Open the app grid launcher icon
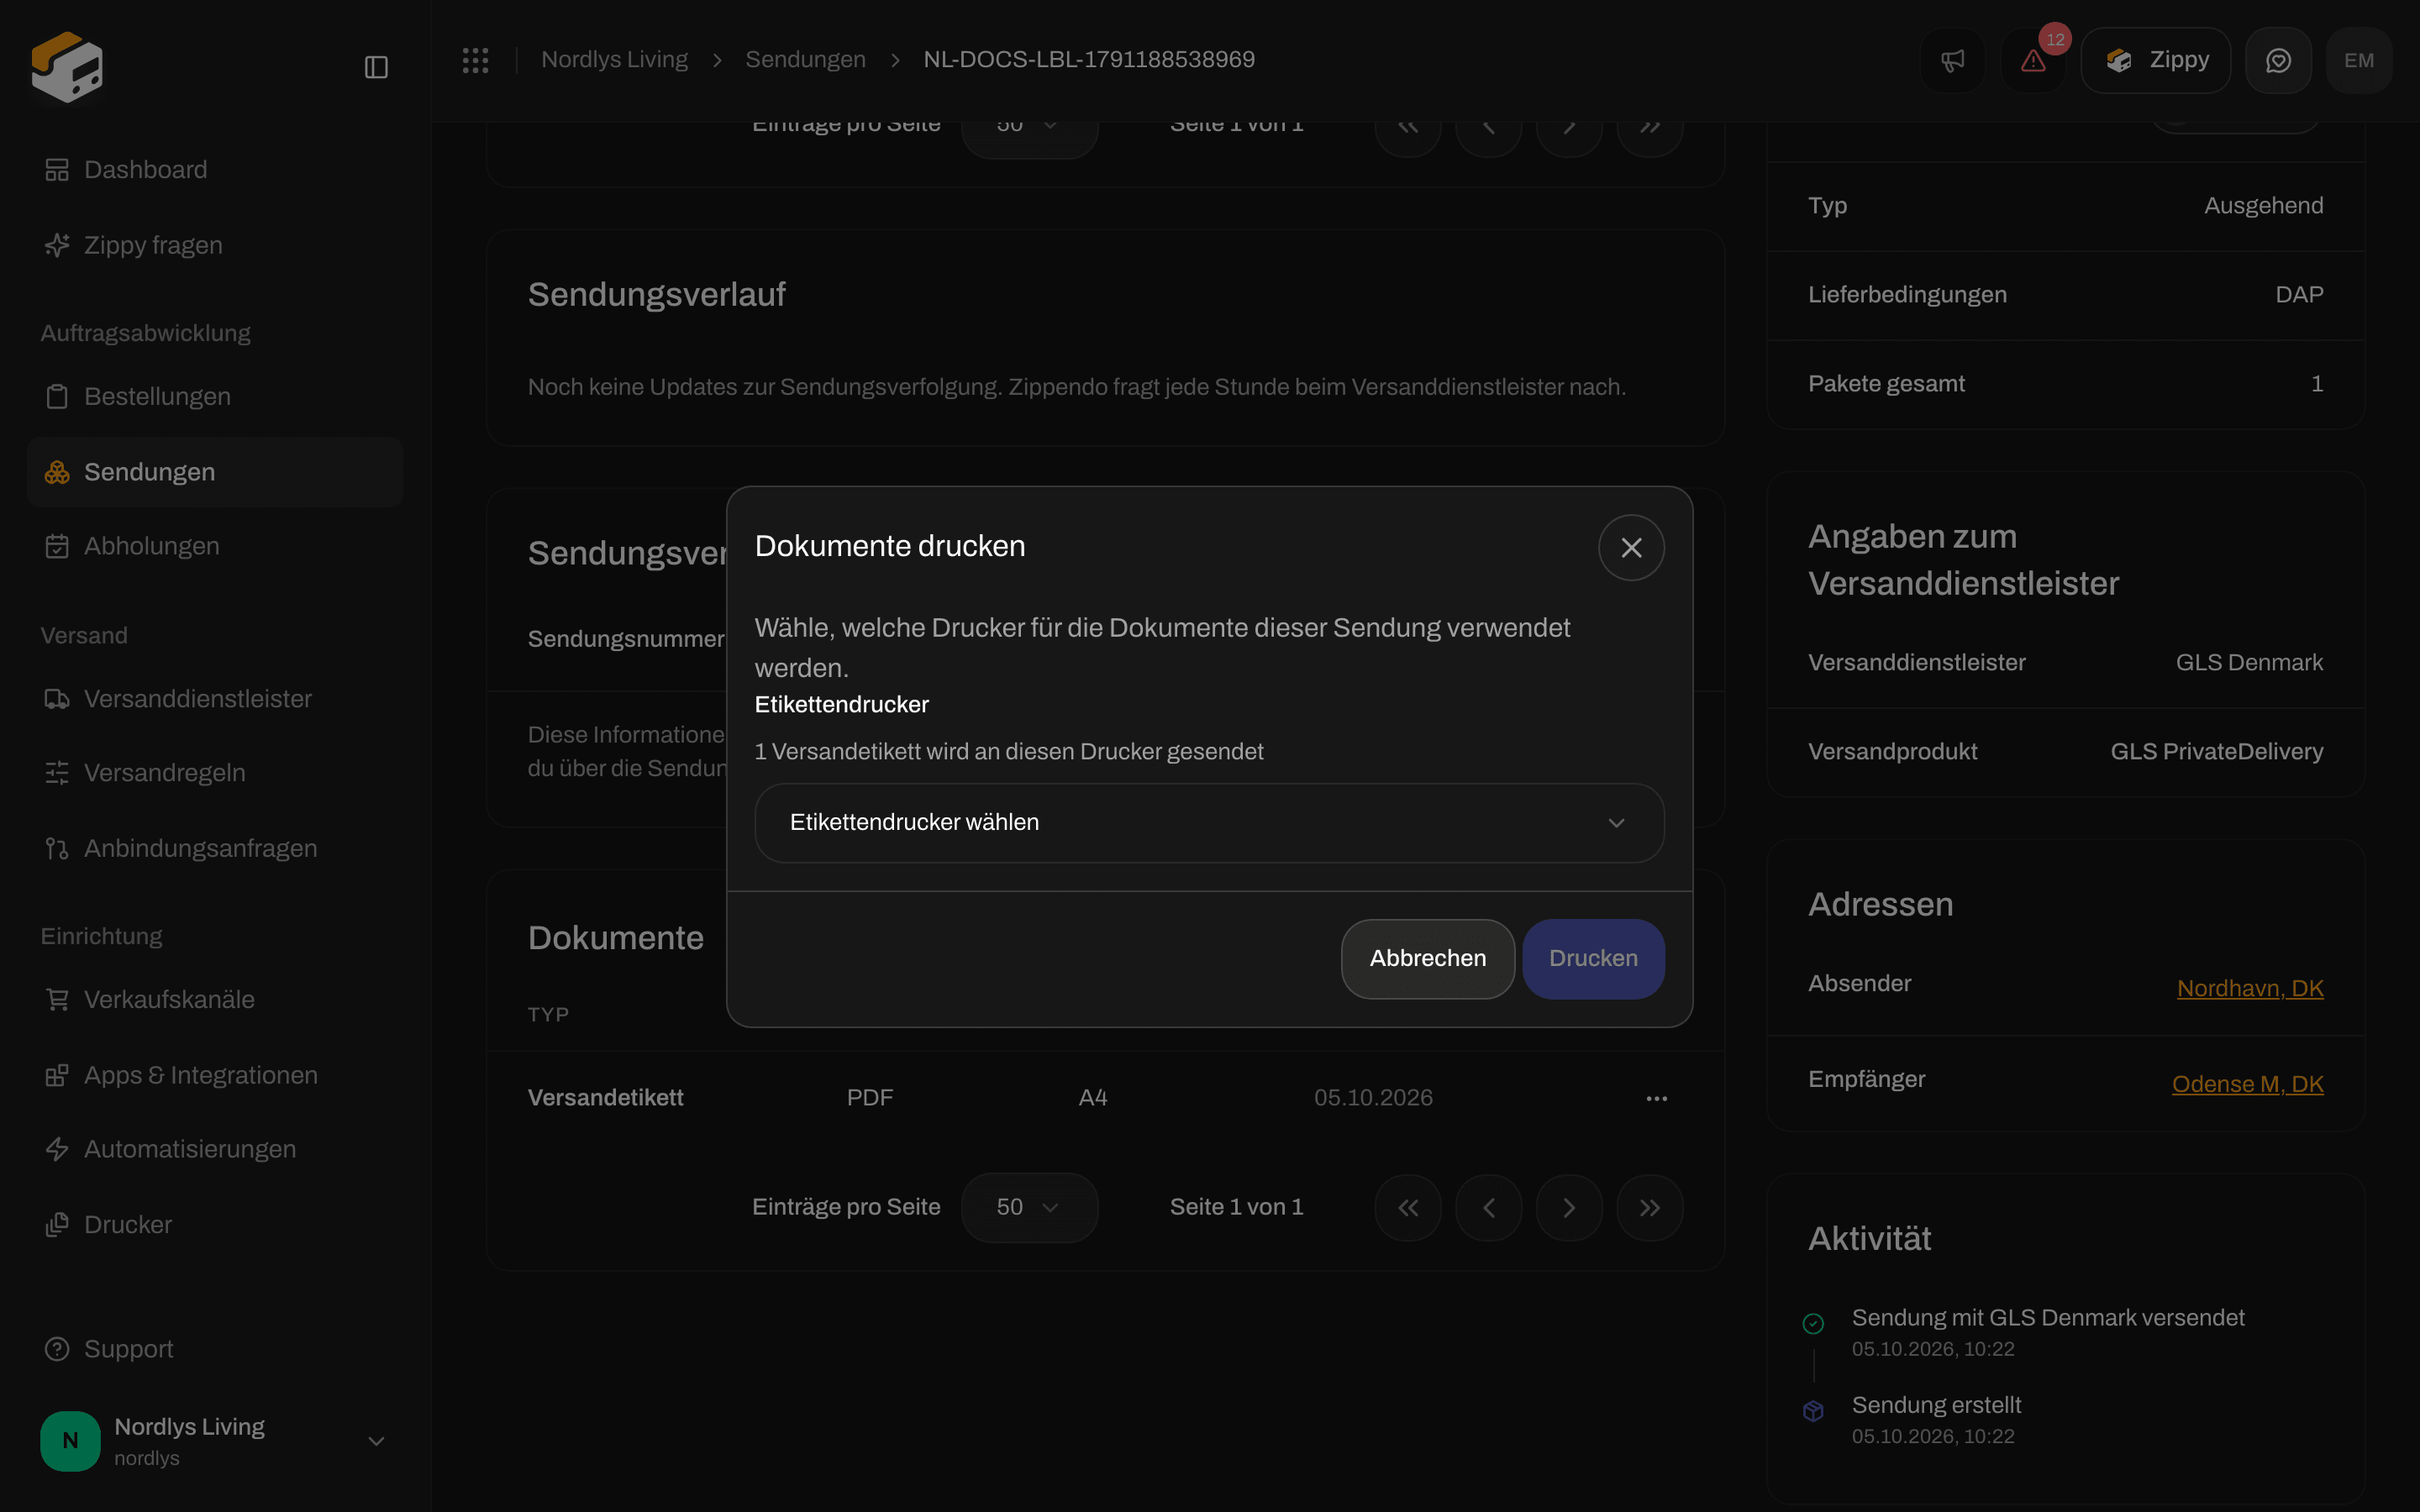Viewport: 2420px width, 1512px height. point(475,60)
